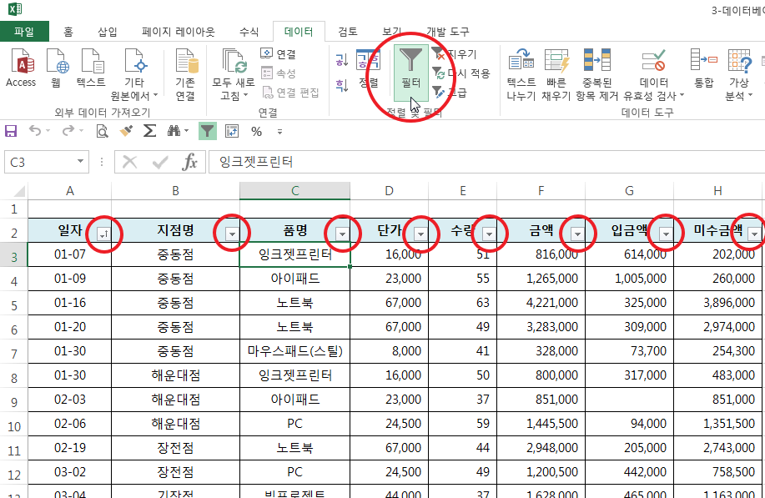Toggle the filter funnel in quick access toolbar
Image resolution: width=765 pixels, height=498 pixels.
pos(207,131)
